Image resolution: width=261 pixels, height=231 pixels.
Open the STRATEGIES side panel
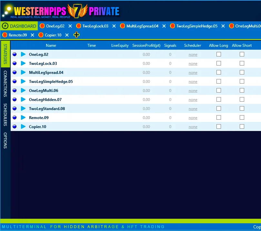click(x=5, y=54)
